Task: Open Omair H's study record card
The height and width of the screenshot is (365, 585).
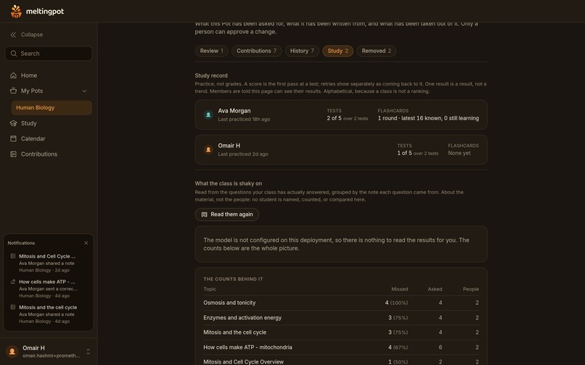Action: tap(341, 150)
